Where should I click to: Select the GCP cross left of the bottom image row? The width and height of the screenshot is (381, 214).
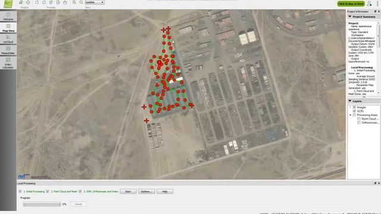(x=144, y=107)
